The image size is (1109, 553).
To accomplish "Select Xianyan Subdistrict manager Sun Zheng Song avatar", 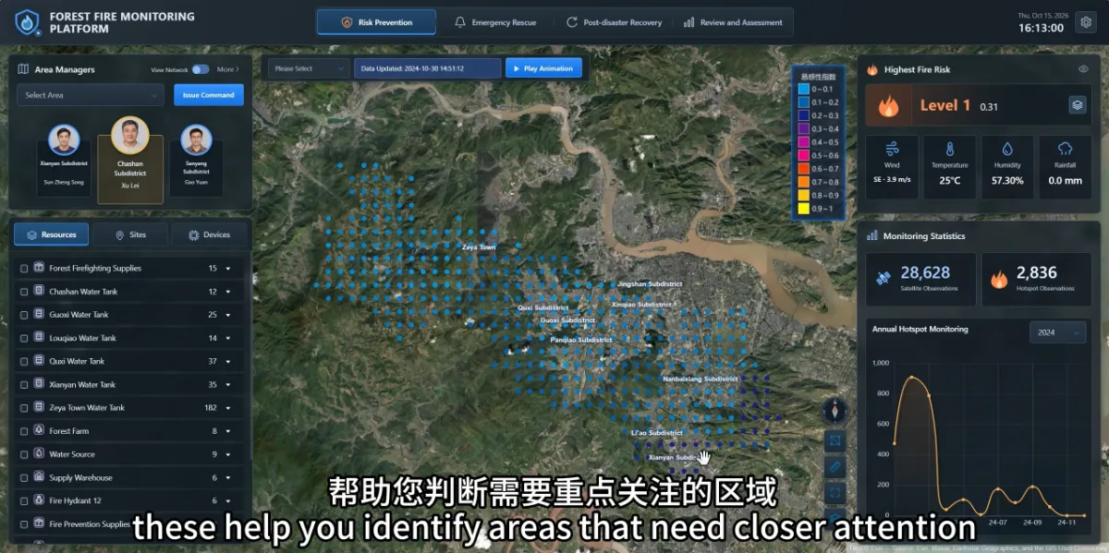I will (64, 140).
